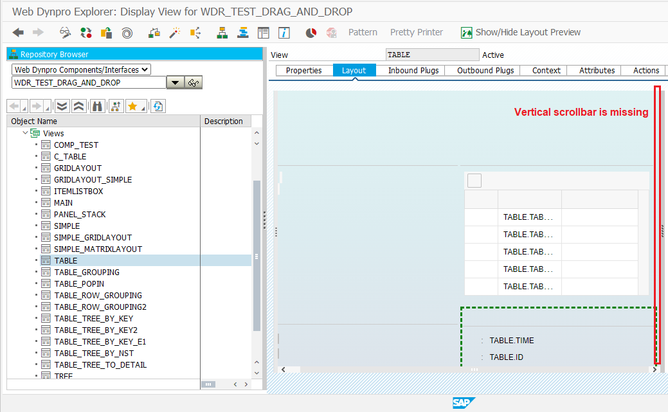
Task: Switch to the Actions tab
Action: click(x=646, y=70)
